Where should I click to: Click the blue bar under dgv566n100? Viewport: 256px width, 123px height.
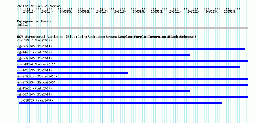click(x=132, y=61)
